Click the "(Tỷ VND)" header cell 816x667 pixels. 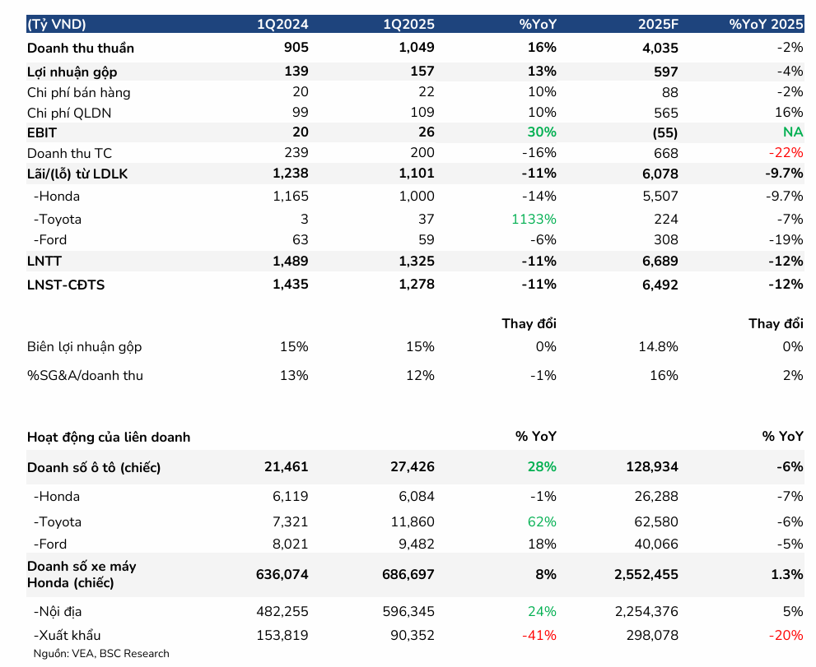tap(56, 24)
